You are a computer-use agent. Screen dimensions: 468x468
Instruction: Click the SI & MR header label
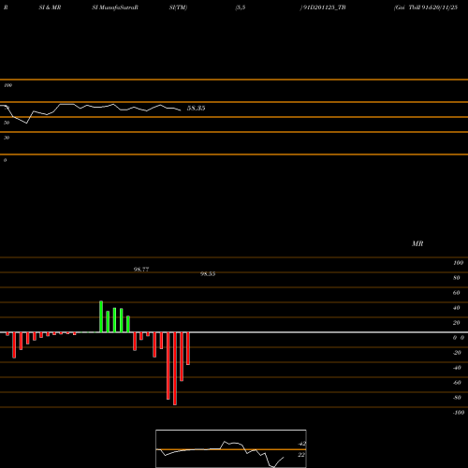pos(50,7)
